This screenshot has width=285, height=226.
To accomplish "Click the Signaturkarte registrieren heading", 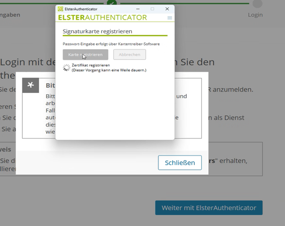I will 97,31.
